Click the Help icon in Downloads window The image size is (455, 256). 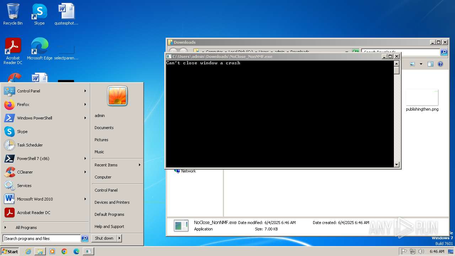440,64
